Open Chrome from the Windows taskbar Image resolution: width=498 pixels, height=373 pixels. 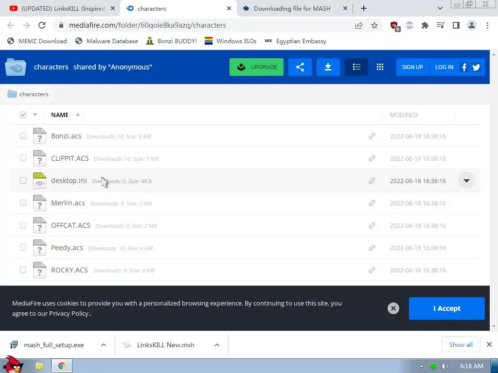[62, 366]
